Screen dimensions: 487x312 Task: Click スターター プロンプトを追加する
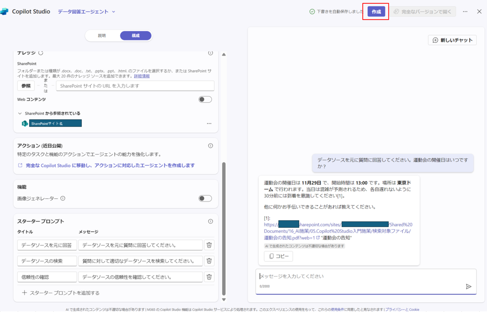click(x=61, y=293)
